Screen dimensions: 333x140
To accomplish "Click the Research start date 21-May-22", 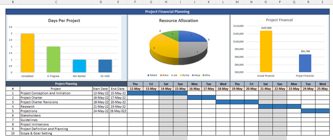I will click(101, 106).
